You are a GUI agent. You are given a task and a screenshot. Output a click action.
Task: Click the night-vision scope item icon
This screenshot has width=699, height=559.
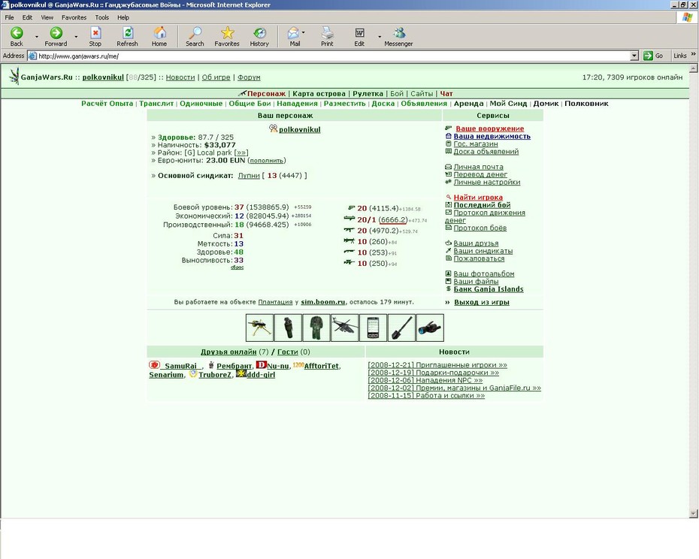click(x=430, y=328)
